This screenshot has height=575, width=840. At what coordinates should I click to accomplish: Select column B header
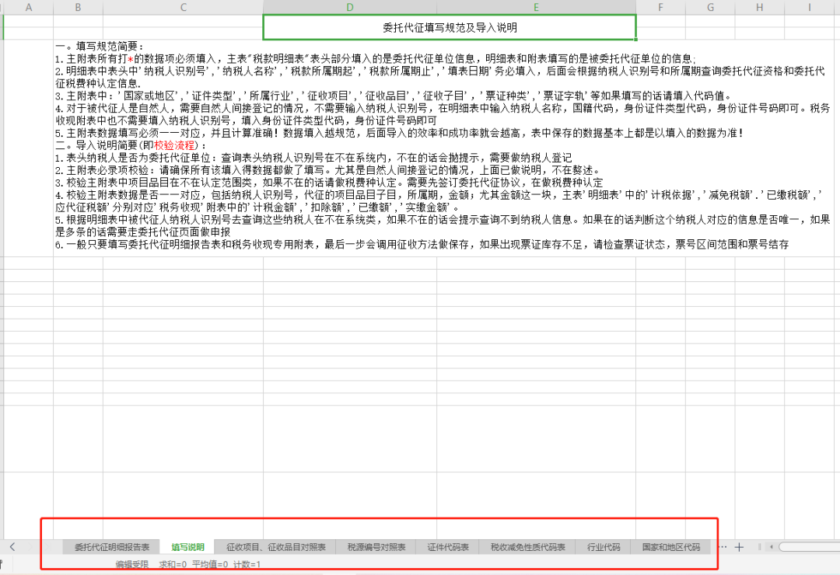[x=78, y=7]
